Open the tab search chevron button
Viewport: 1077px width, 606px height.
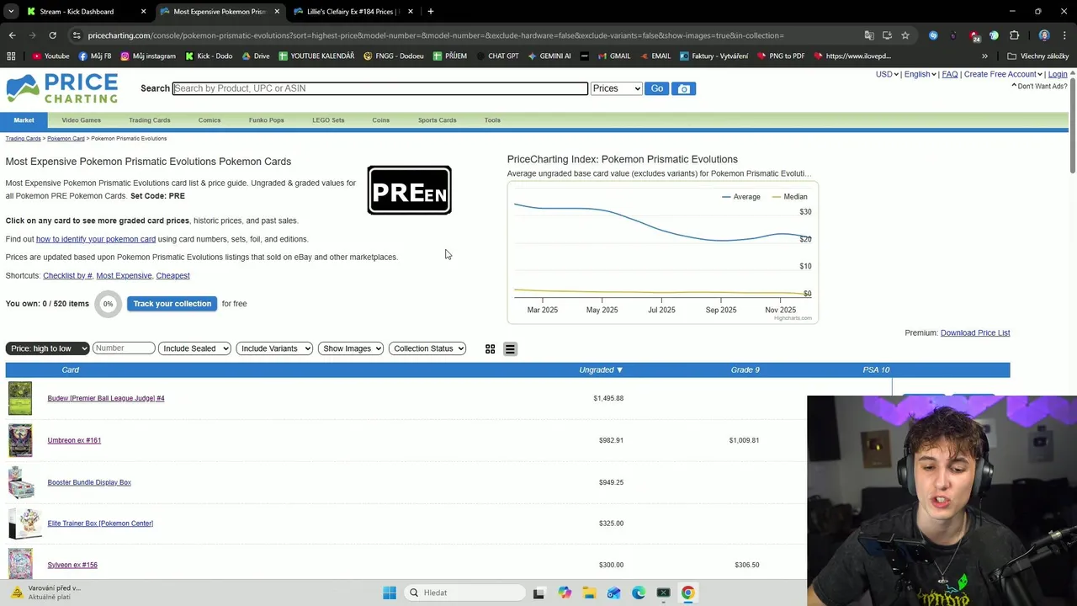[11, 12]
